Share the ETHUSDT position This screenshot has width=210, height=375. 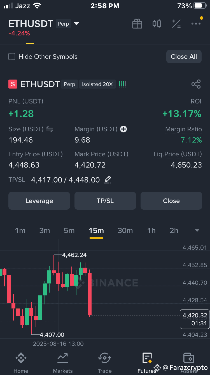(196, 84)
